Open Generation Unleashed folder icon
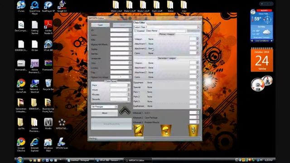Viewport: 290px width, 163px height. click(21, 105)
